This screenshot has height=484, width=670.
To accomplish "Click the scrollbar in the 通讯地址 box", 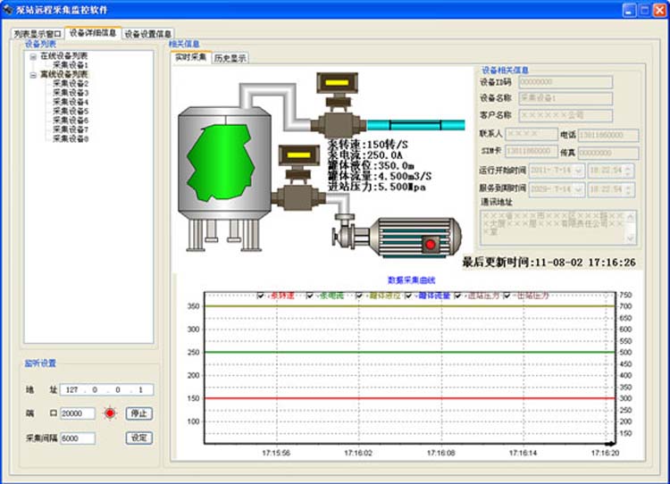I will point(631,228).
